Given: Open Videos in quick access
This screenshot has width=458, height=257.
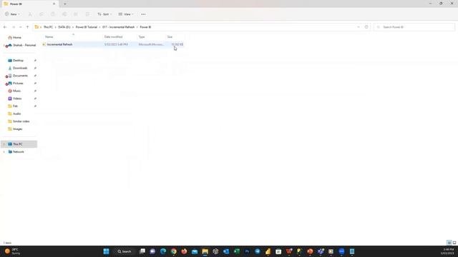Looking at the screenshot, I should (17, 99).
